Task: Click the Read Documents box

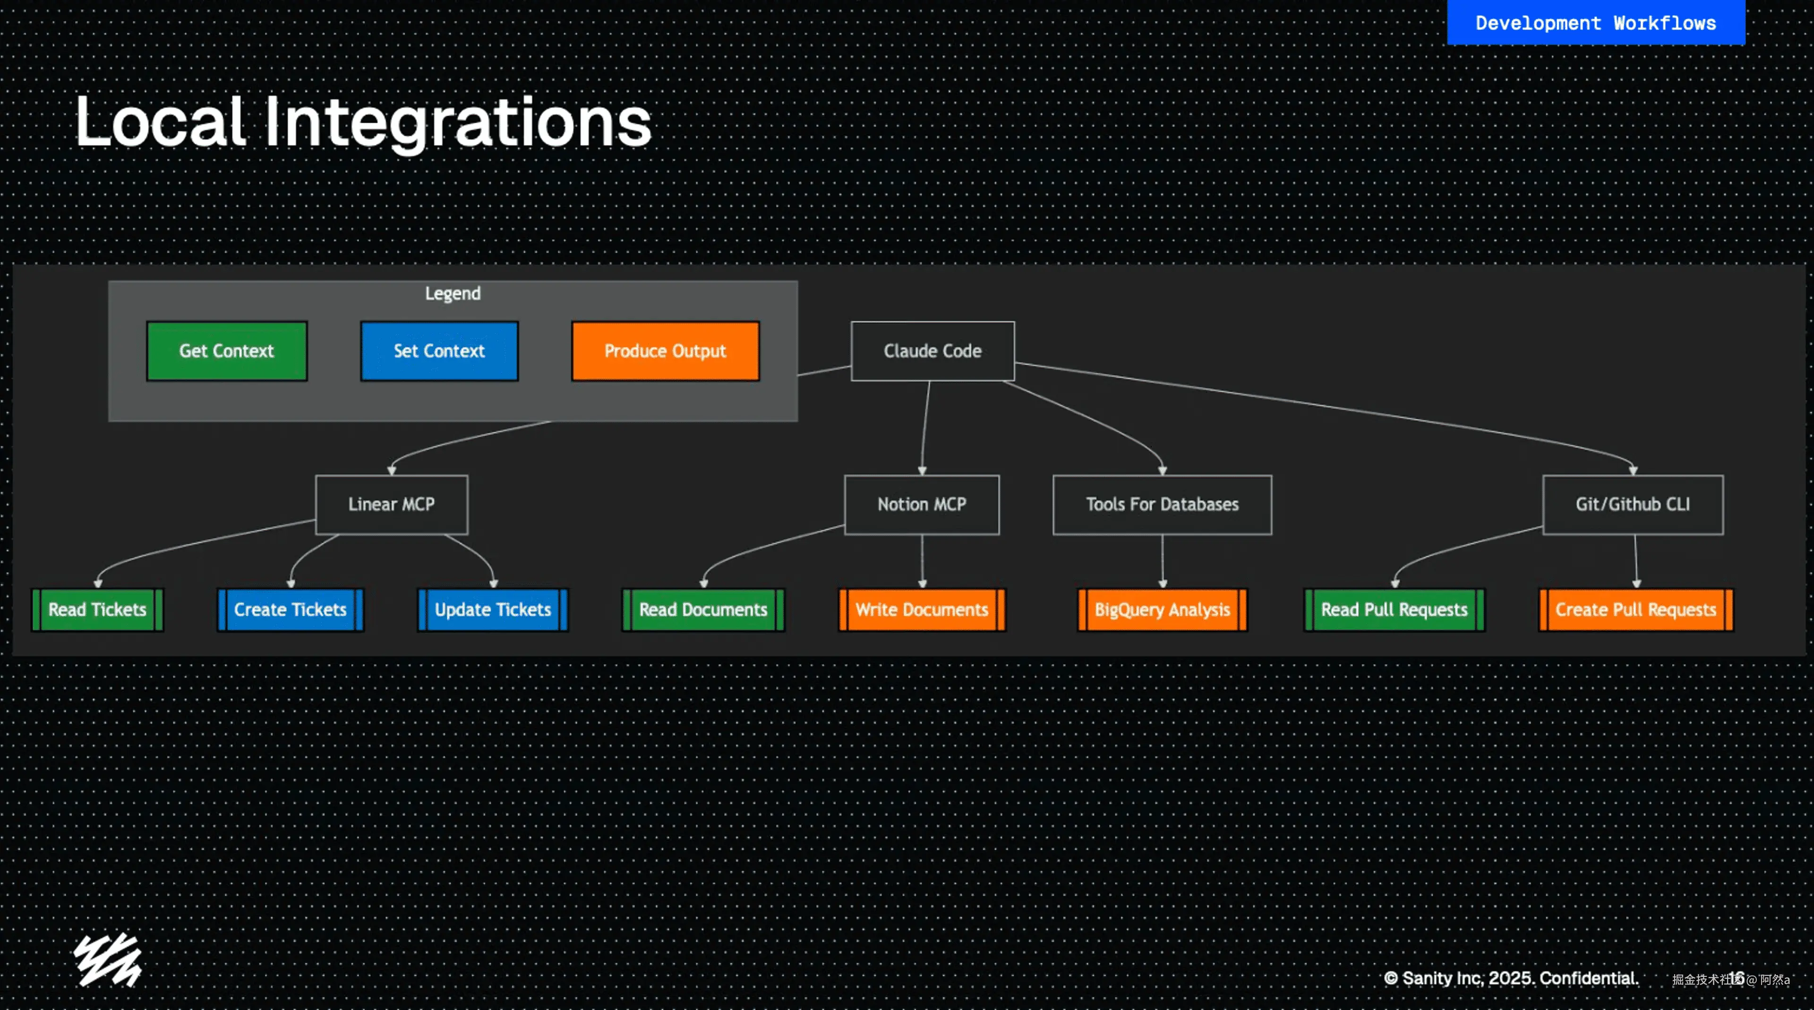Action: pos(703,610)
